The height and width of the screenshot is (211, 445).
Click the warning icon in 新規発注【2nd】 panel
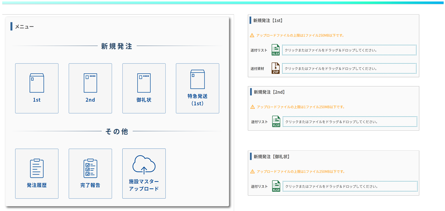252,107
